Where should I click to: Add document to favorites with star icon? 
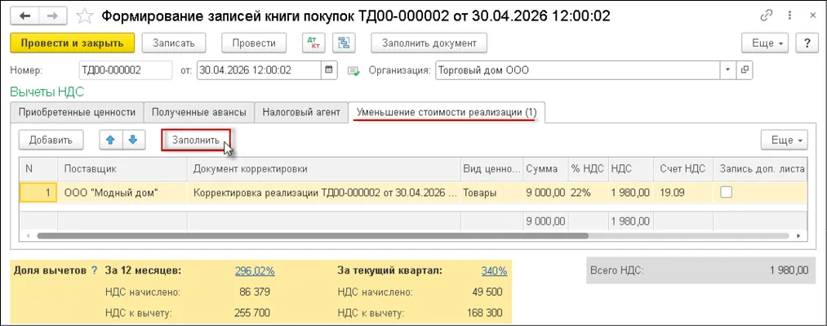pyautogui.click(x=84, y=16)
